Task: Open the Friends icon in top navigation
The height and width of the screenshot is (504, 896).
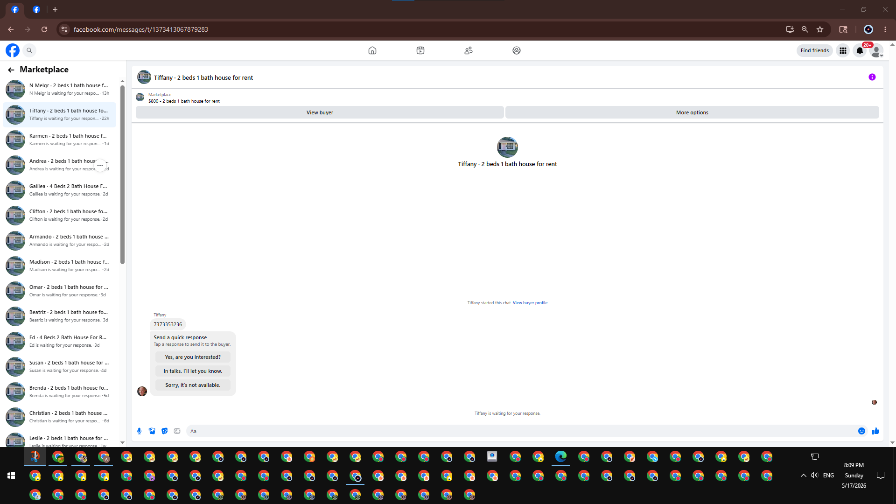Action: click(x=469, y=50)
